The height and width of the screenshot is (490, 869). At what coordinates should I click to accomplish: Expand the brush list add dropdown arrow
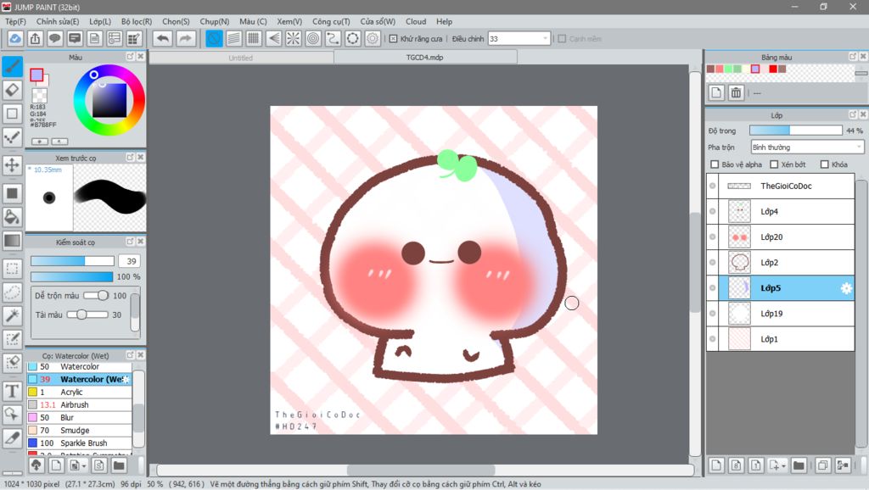84,466
